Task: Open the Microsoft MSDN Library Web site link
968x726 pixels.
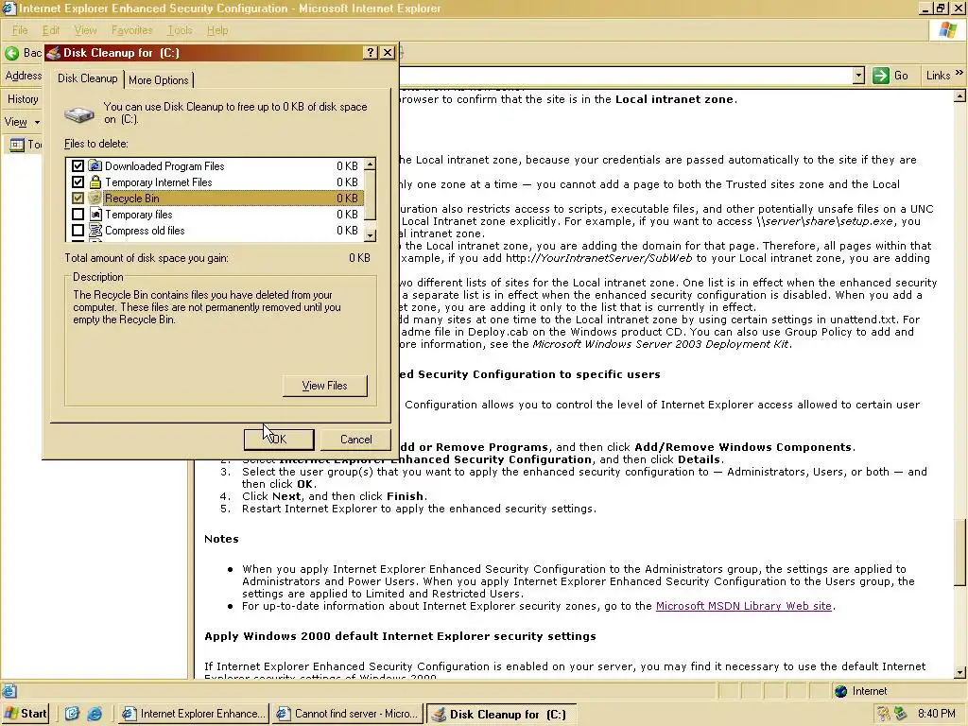Action: 743,606
